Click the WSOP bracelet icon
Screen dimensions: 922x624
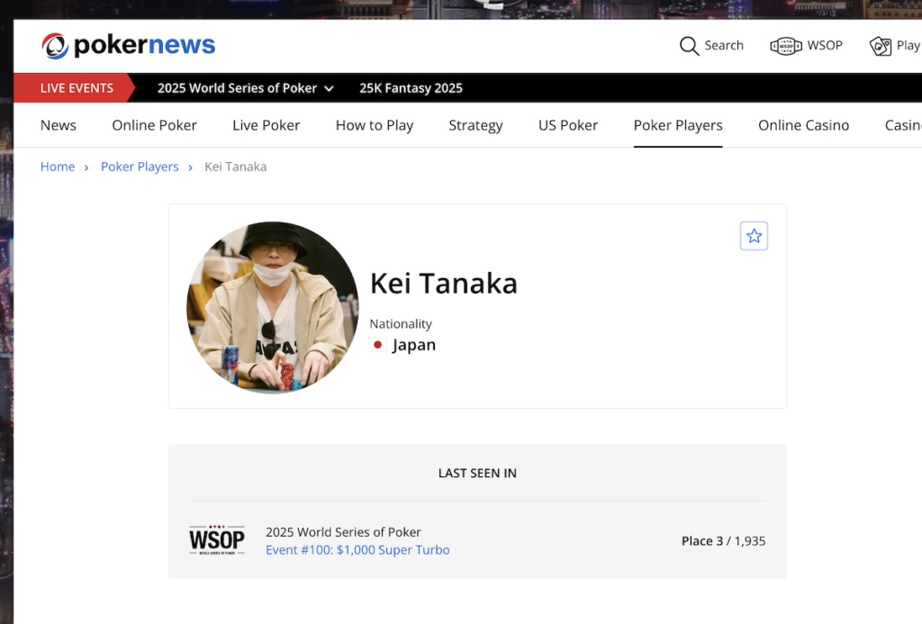point(786,46)
